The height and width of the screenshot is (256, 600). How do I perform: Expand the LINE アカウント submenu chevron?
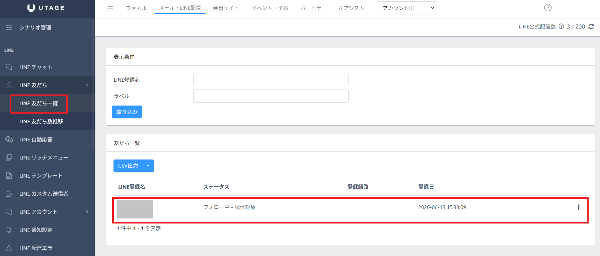point(87,212)
